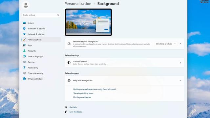The image size is (210, 118).
Task: Click the Give feedback link
Action: point(75,112)
